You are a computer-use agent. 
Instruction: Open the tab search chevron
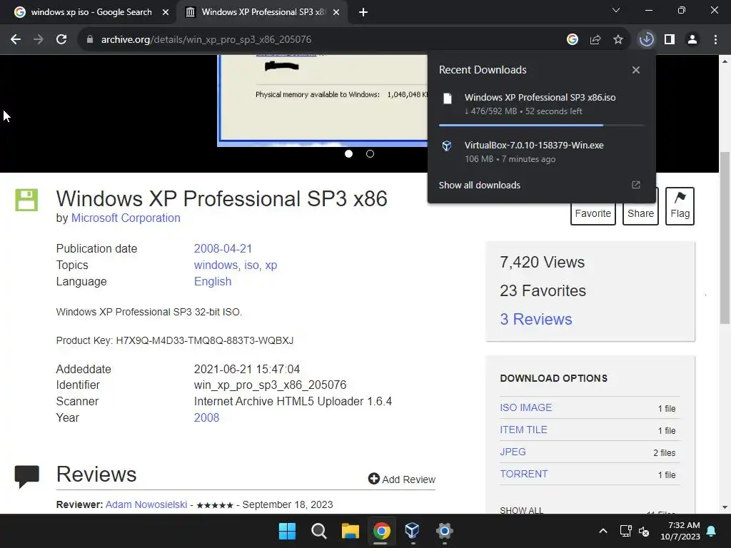click(x=616, y=10)
